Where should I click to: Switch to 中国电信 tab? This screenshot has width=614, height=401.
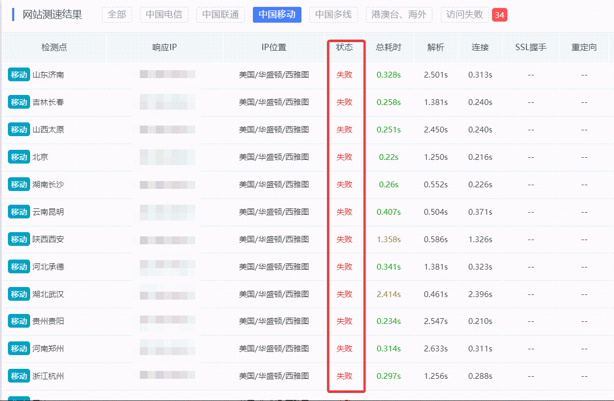coord(164,15)
